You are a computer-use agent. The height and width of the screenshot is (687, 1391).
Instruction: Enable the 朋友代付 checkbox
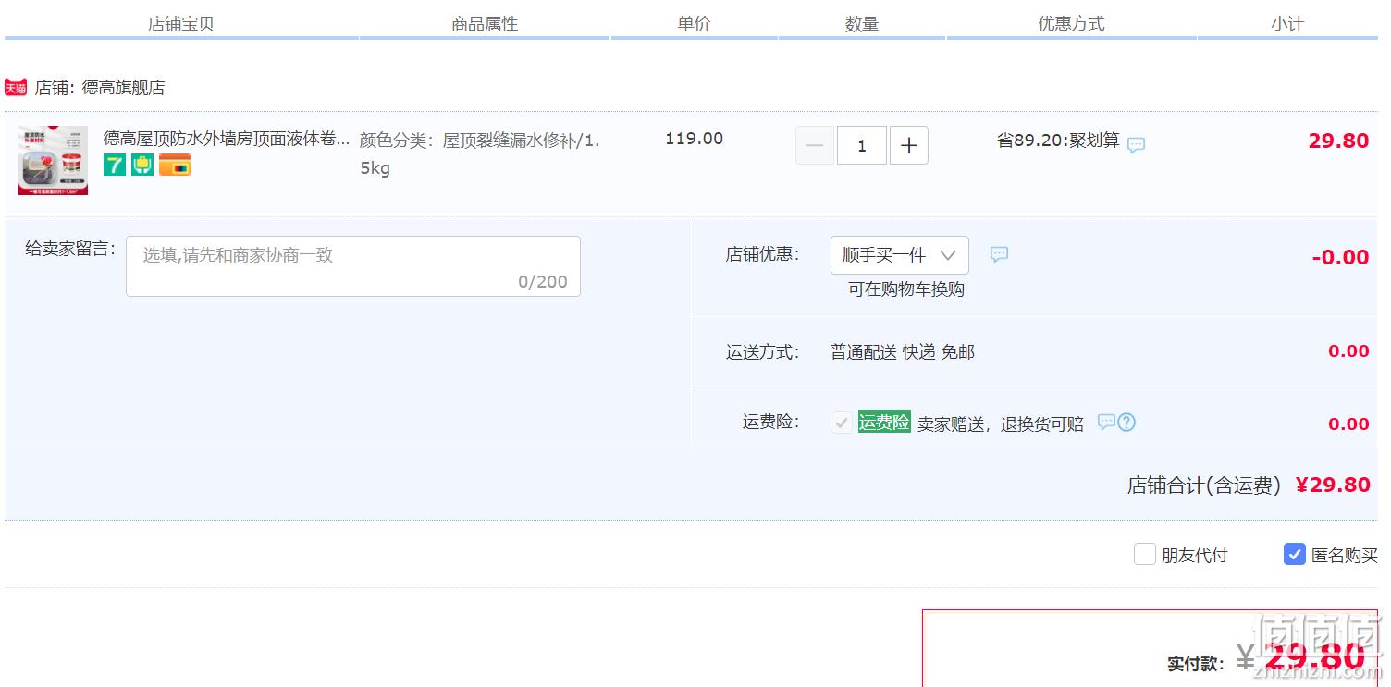(x=1145, y=554)
